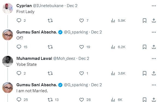Share the "Of?" tweet by Gumsu
160x102 pixels.
pos(154,47)
